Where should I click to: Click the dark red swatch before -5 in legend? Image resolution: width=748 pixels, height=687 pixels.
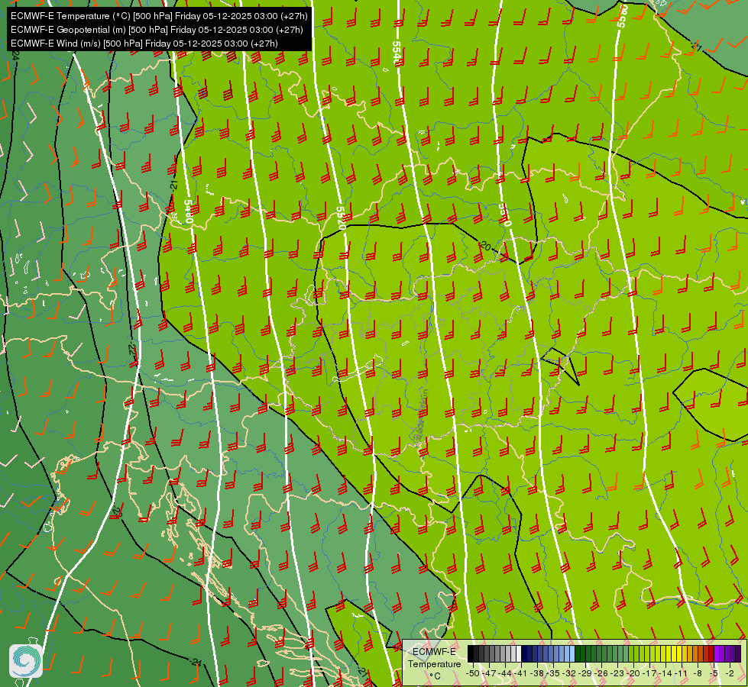(x=711, y=653)
